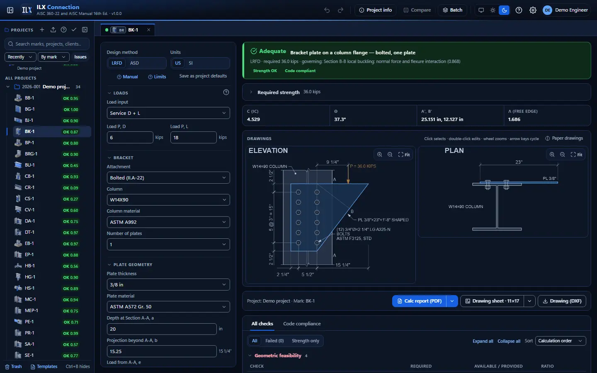Click the Calc report (PDF) button

[x=419, y=301]
